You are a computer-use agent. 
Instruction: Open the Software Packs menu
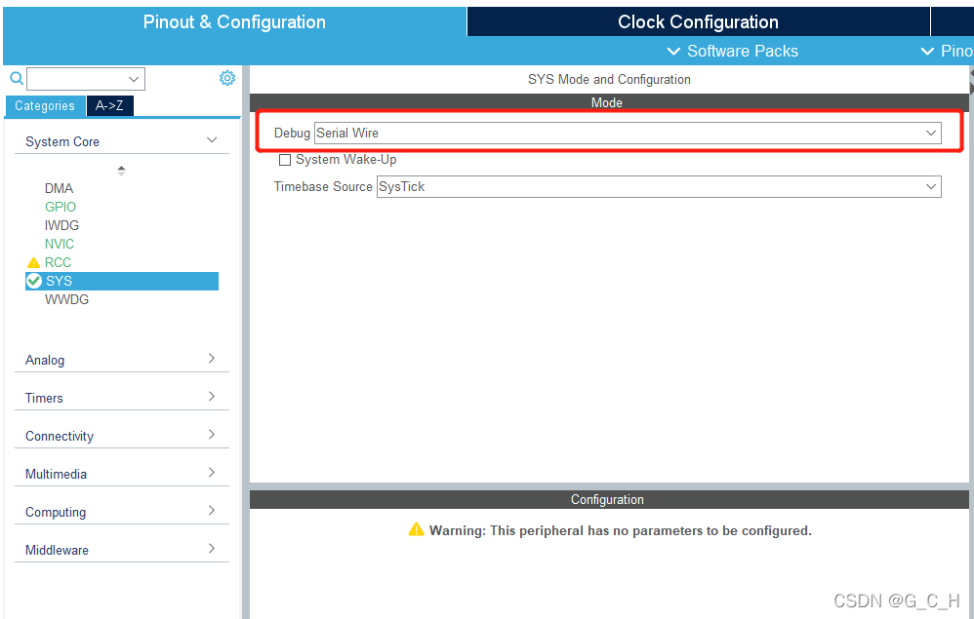point(733,51)
